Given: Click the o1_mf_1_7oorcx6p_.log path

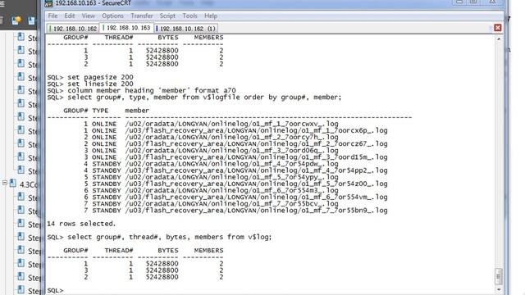Looking at the screenshot, I should (x=256, y=130).
